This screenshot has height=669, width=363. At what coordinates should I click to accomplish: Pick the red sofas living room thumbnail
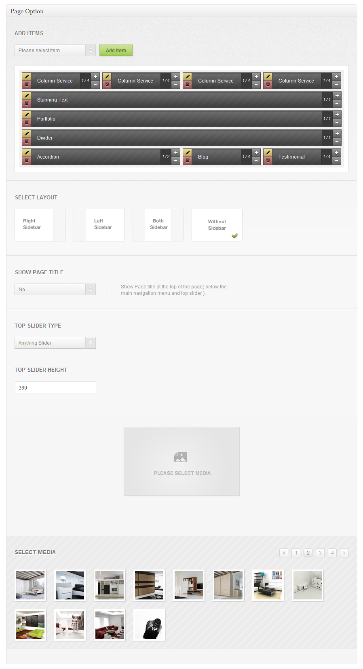tap(110, 625)
